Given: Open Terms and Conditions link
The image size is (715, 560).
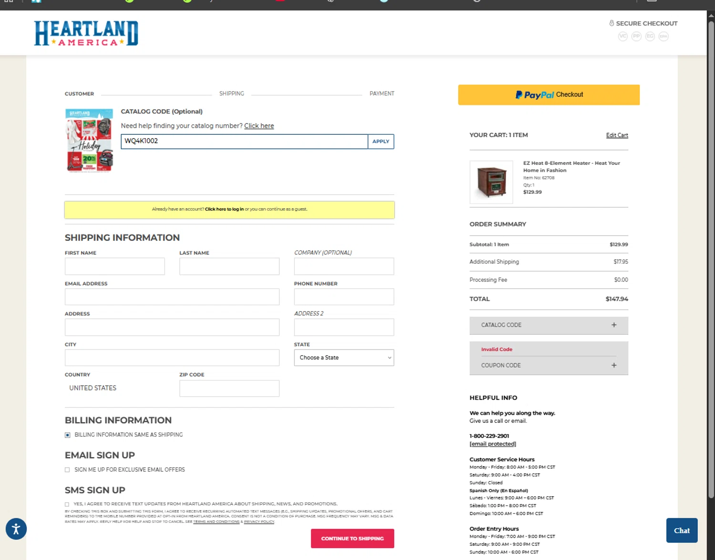Looking at the screenshot, I should (216, 522).
